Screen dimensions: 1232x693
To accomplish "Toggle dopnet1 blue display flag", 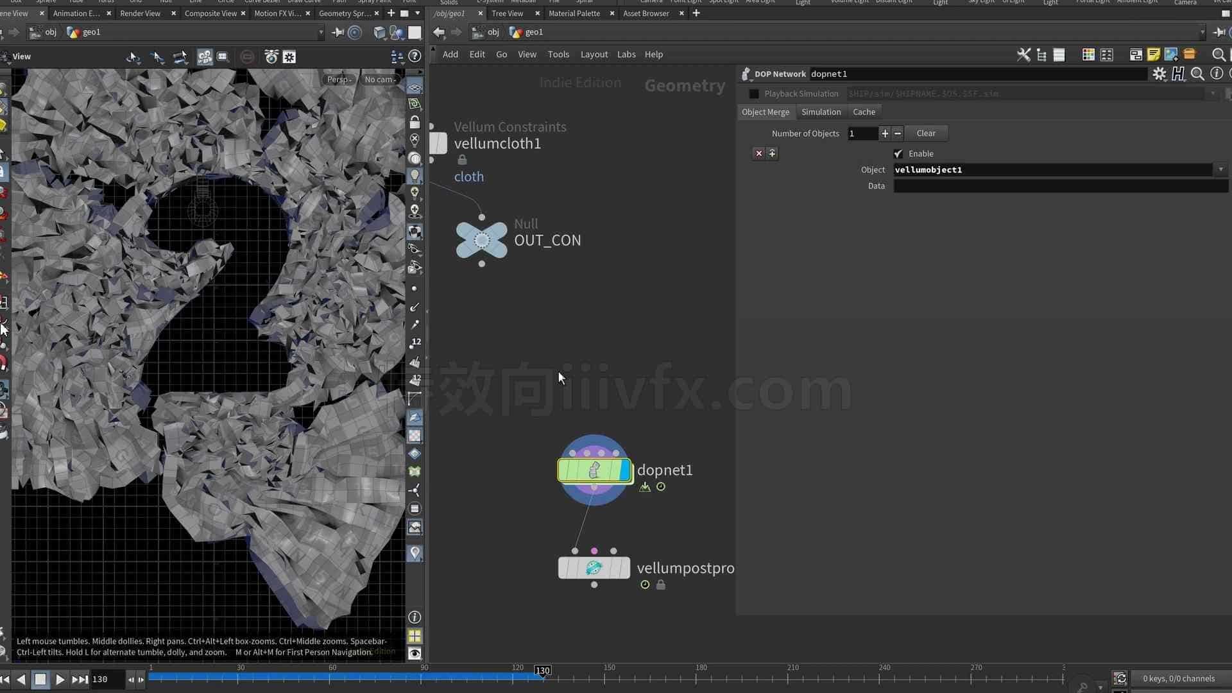I will [x=625, y=470].
